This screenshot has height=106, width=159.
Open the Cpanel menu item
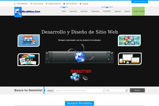[127, 11]
